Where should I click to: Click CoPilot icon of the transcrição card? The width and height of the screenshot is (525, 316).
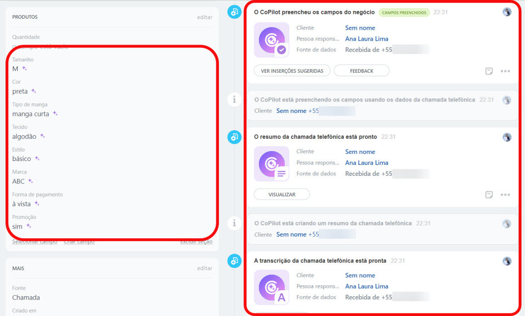point(271,287)
